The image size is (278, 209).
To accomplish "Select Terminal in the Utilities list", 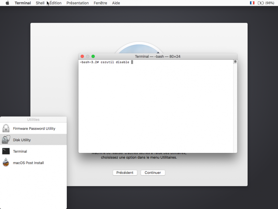I will click(33, 151).
